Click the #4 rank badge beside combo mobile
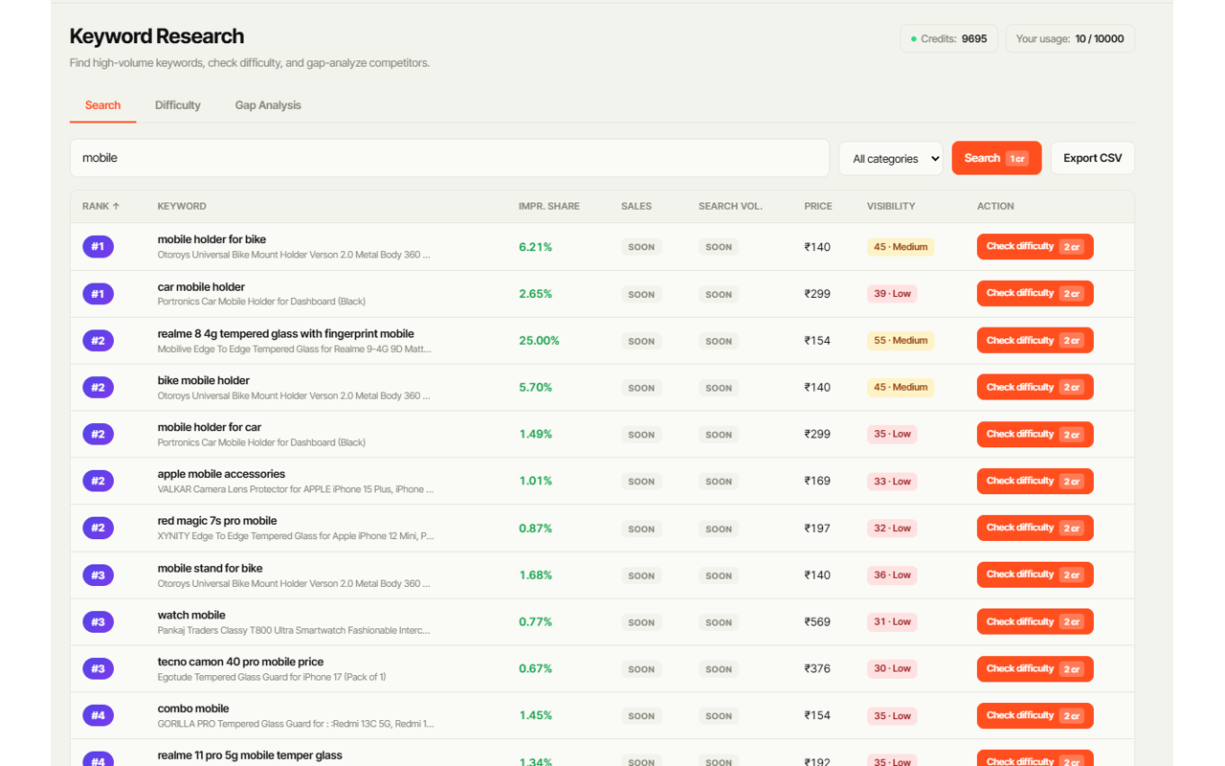The width and height of the screenshot is (1225, 766). click(x=98, y=715)
